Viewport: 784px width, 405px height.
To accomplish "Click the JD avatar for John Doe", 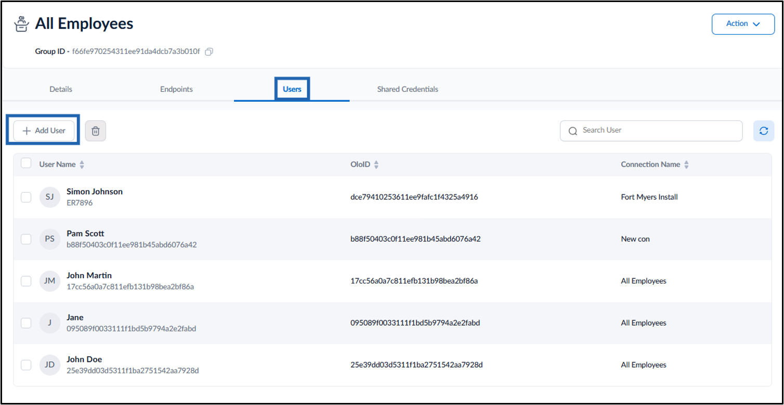I will (50, 365).
